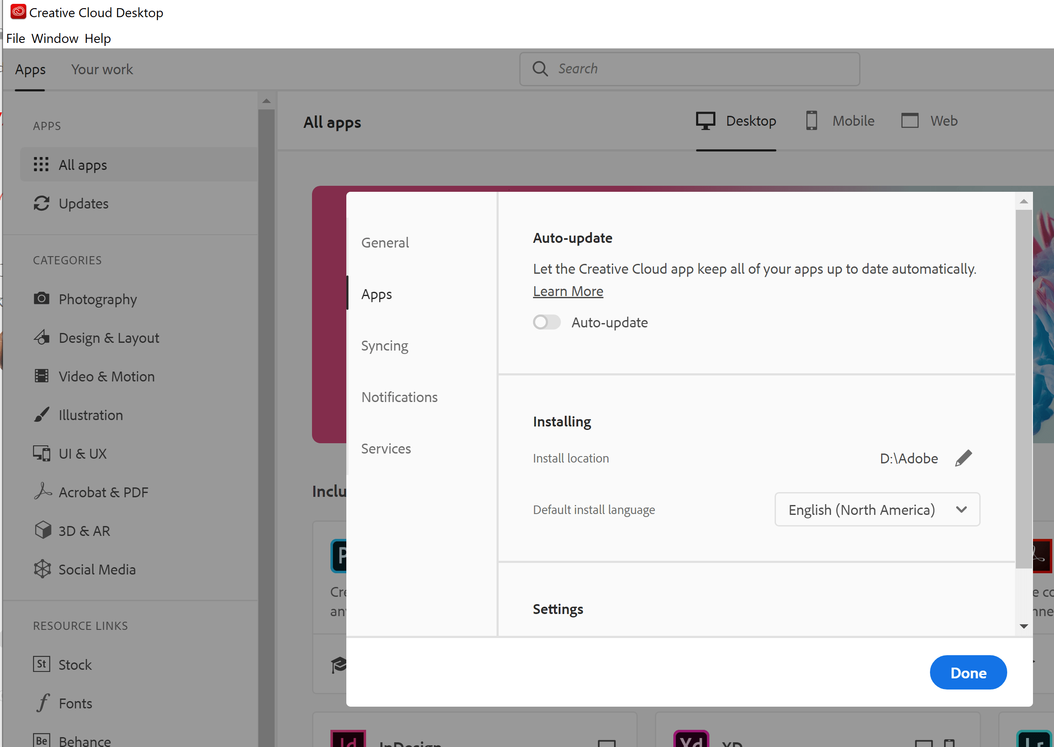Browse the Social Media category
Image resolution: width=1054 pixels, height=747 pixels.
[97, 569]
